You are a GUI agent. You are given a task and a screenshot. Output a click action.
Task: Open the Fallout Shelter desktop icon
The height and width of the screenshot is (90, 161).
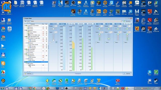[92, 4]
